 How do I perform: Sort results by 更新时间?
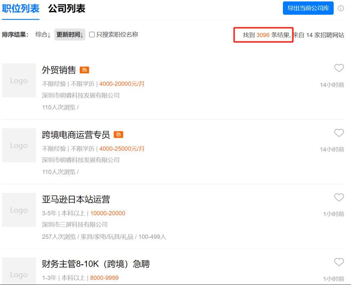[x=70, y=34]
